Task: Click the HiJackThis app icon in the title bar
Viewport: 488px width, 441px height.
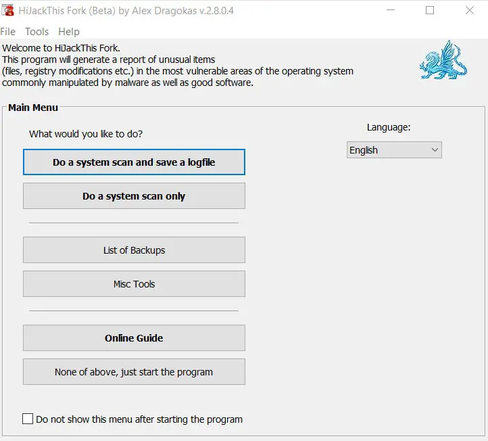Action: tap(8, 11)
